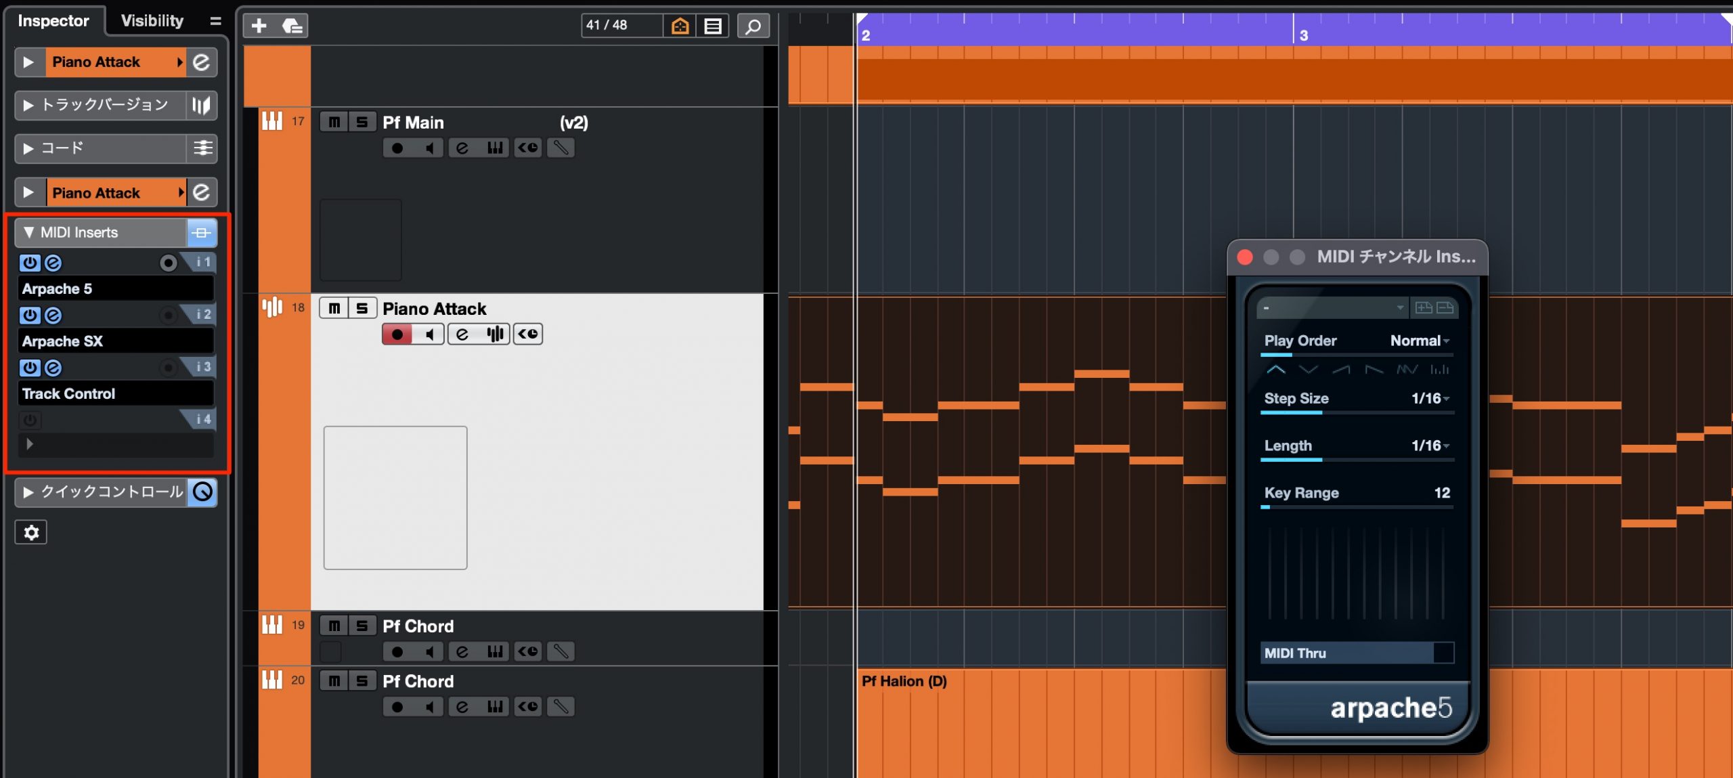Click the Find Tracks magnifier icon
The image size is (1733, 778).
pos(753,26)
